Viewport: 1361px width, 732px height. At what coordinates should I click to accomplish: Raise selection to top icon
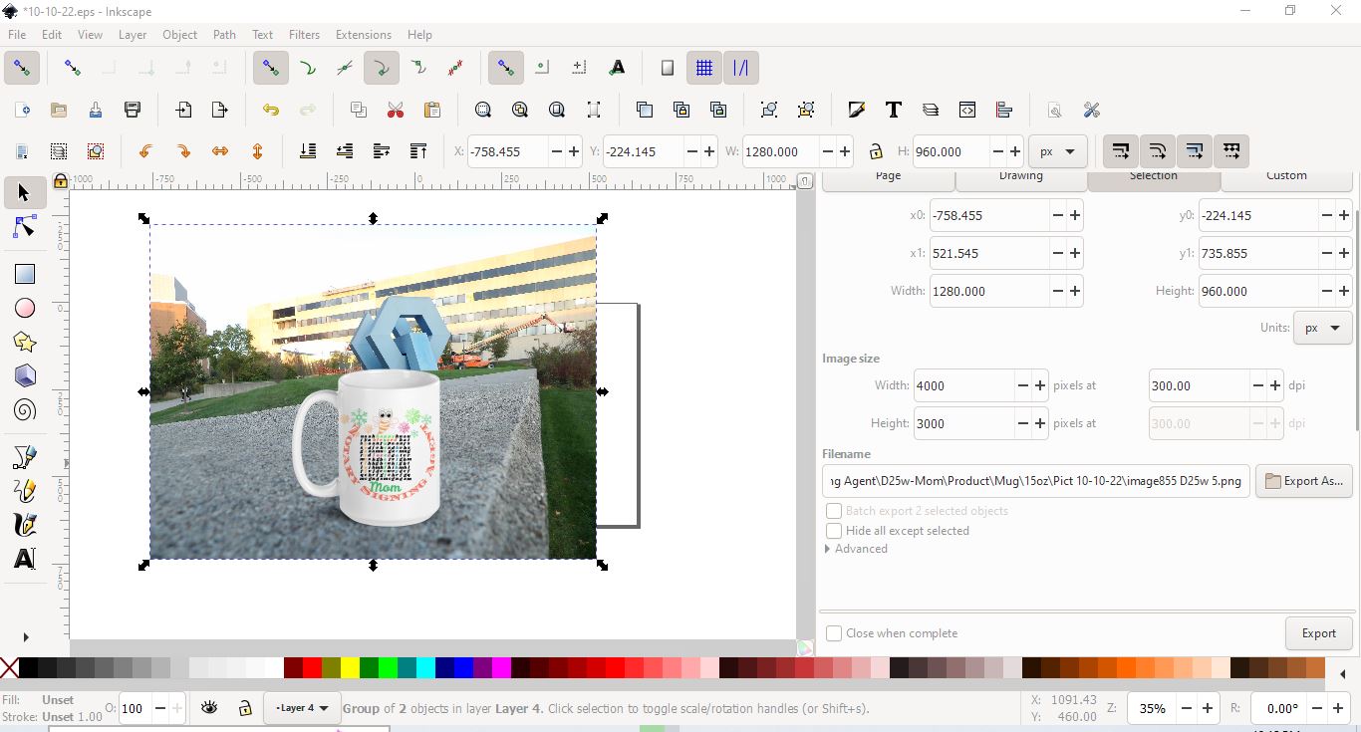418,151
